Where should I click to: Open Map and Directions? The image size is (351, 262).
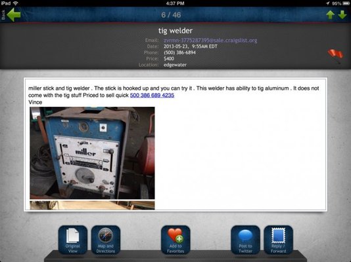click(x=106, y=240)
